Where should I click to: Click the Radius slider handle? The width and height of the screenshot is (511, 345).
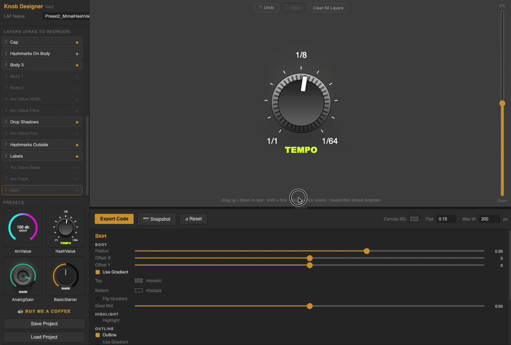367,251
